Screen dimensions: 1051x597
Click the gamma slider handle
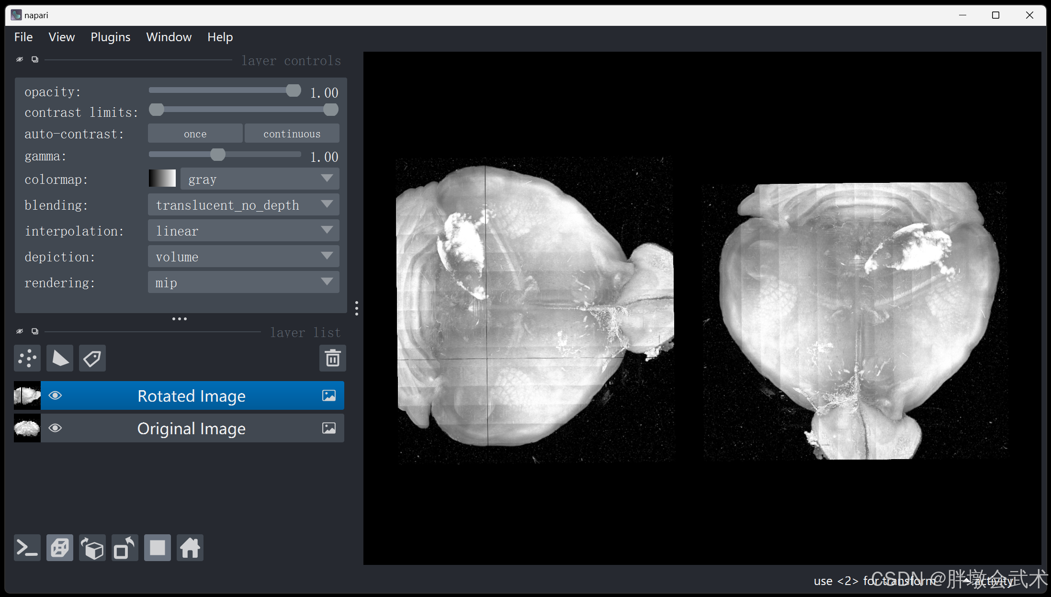pos(218,155)
